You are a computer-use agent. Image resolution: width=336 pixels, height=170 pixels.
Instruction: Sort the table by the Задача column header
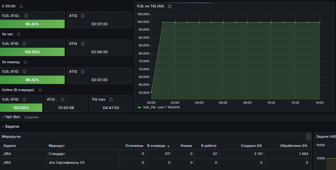point(10,146)
